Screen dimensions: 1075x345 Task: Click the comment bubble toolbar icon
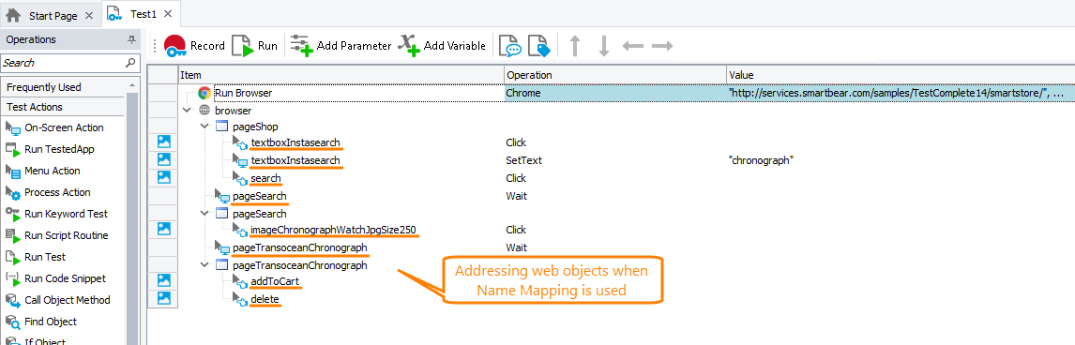pyautogui.click(x=510, y=47)
